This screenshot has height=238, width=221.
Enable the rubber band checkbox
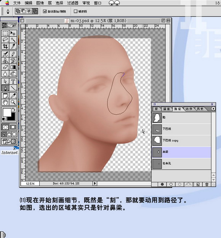(x=75, y=11)
